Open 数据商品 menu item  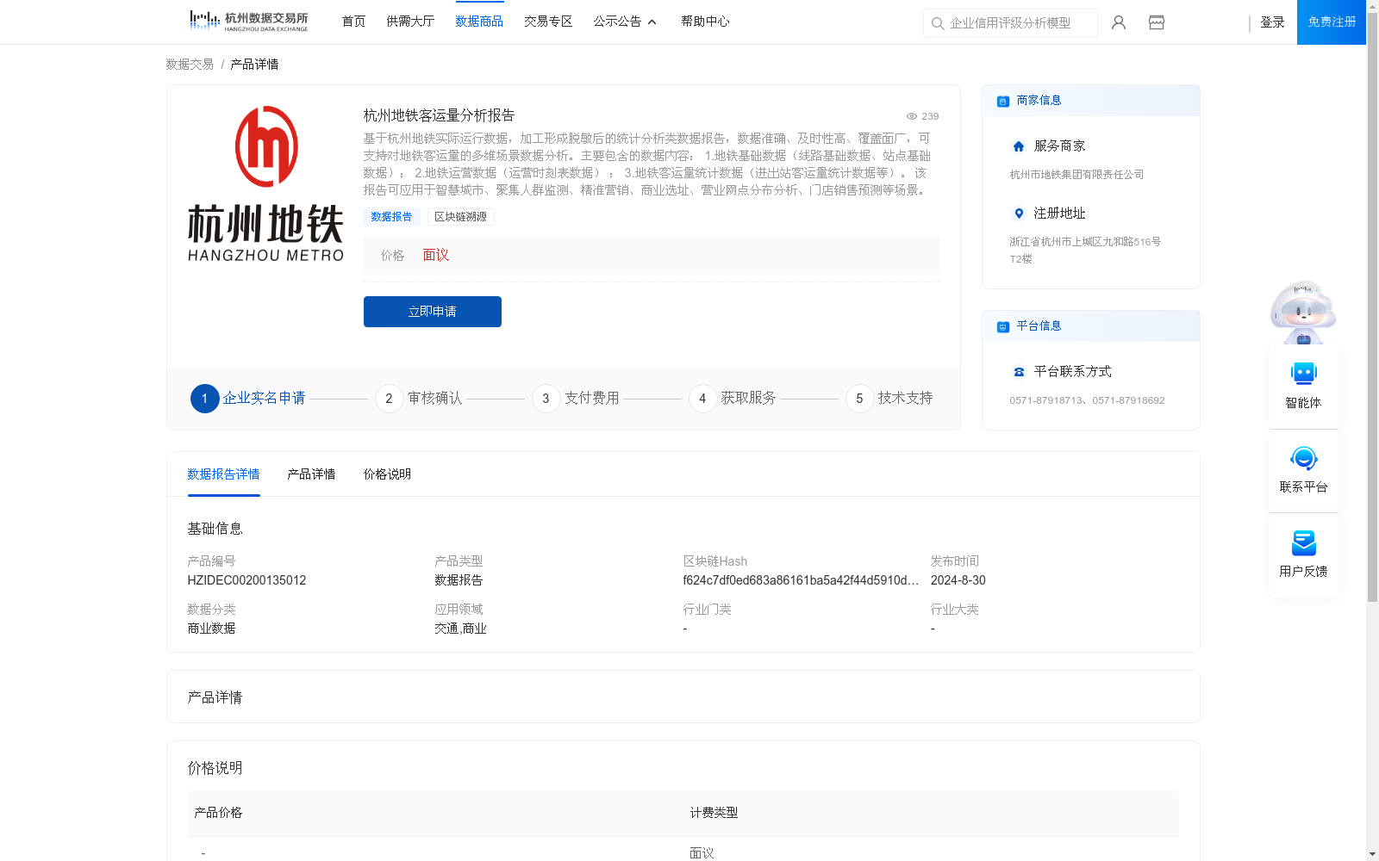(479, 22)
